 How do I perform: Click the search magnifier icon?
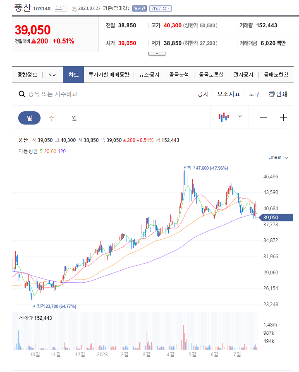click(x=22, y=94)
